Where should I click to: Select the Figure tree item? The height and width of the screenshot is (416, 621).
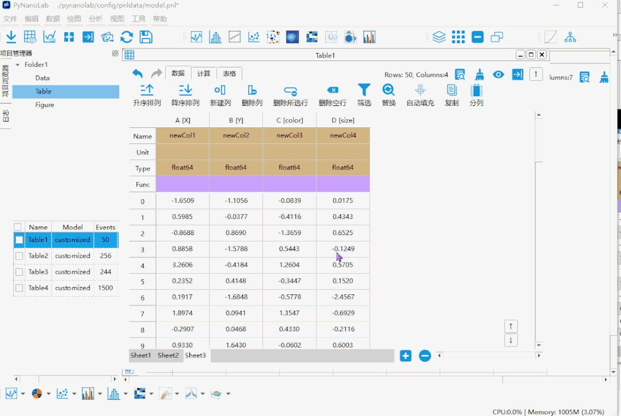click(x=44, y=105)
